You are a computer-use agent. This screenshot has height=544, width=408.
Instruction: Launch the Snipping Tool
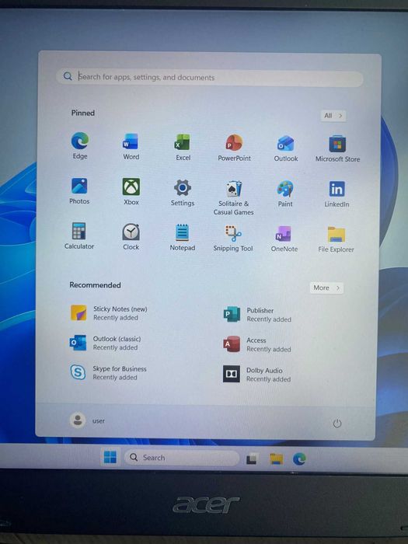click(233, 238)
